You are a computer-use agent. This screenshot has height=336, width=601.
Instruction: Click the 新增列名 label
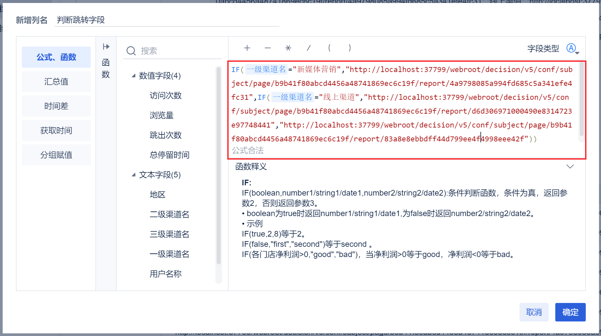coord(32,20)
